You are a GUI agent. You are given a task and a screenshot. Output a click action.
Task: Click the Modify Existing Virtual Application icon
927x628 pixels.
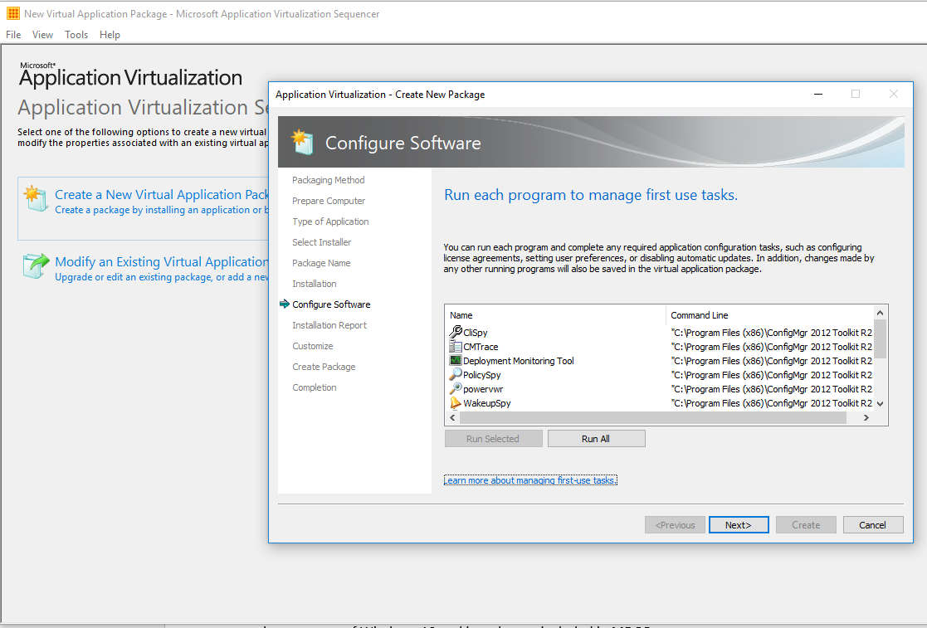(36, 265)
